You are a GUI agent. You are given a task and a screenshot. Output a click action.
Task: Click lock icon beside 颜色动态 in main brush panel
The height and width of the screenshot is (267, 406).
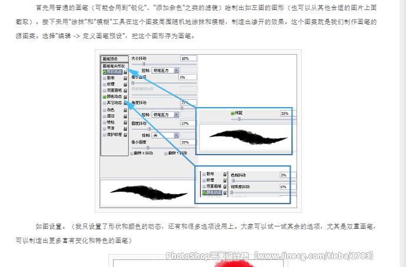[125, 97]
